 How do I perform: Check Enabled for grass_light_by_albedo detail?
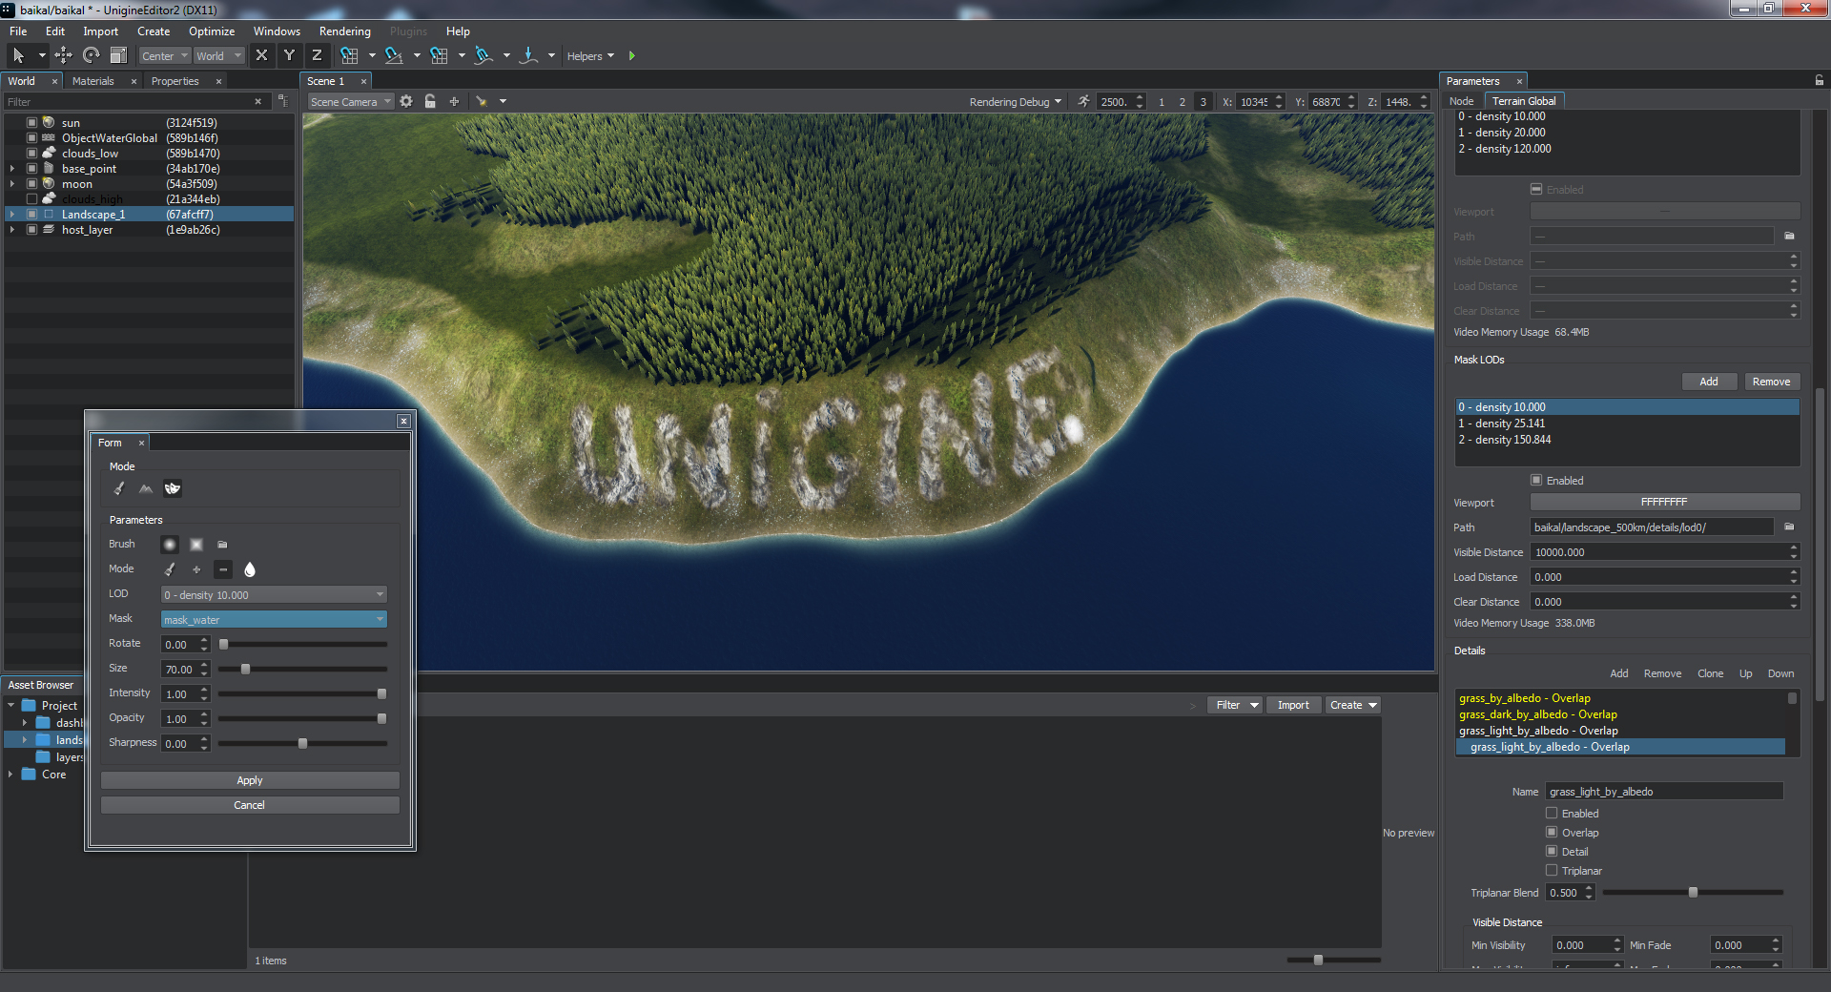pyautogui.click(x=1552, y=814)
